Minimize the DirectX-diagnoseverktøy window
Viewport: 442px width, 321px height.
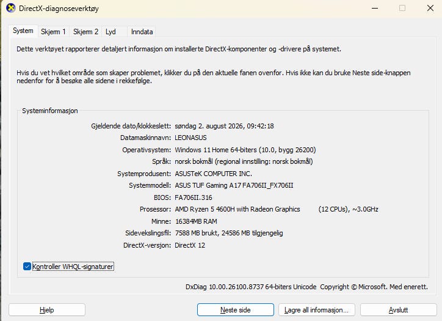point(375,8)
